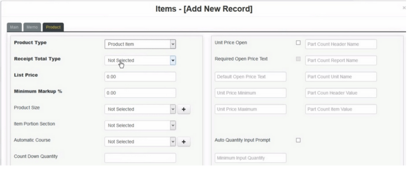Click the Items - [Add New Record] title
Viewport: 407px width, 173px height.
(204, 9)
